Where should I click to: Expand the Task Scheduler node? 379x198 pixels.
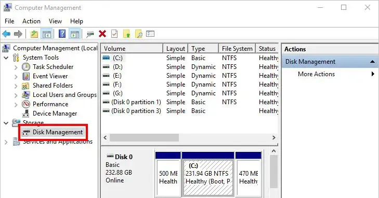tap(16, 67)
